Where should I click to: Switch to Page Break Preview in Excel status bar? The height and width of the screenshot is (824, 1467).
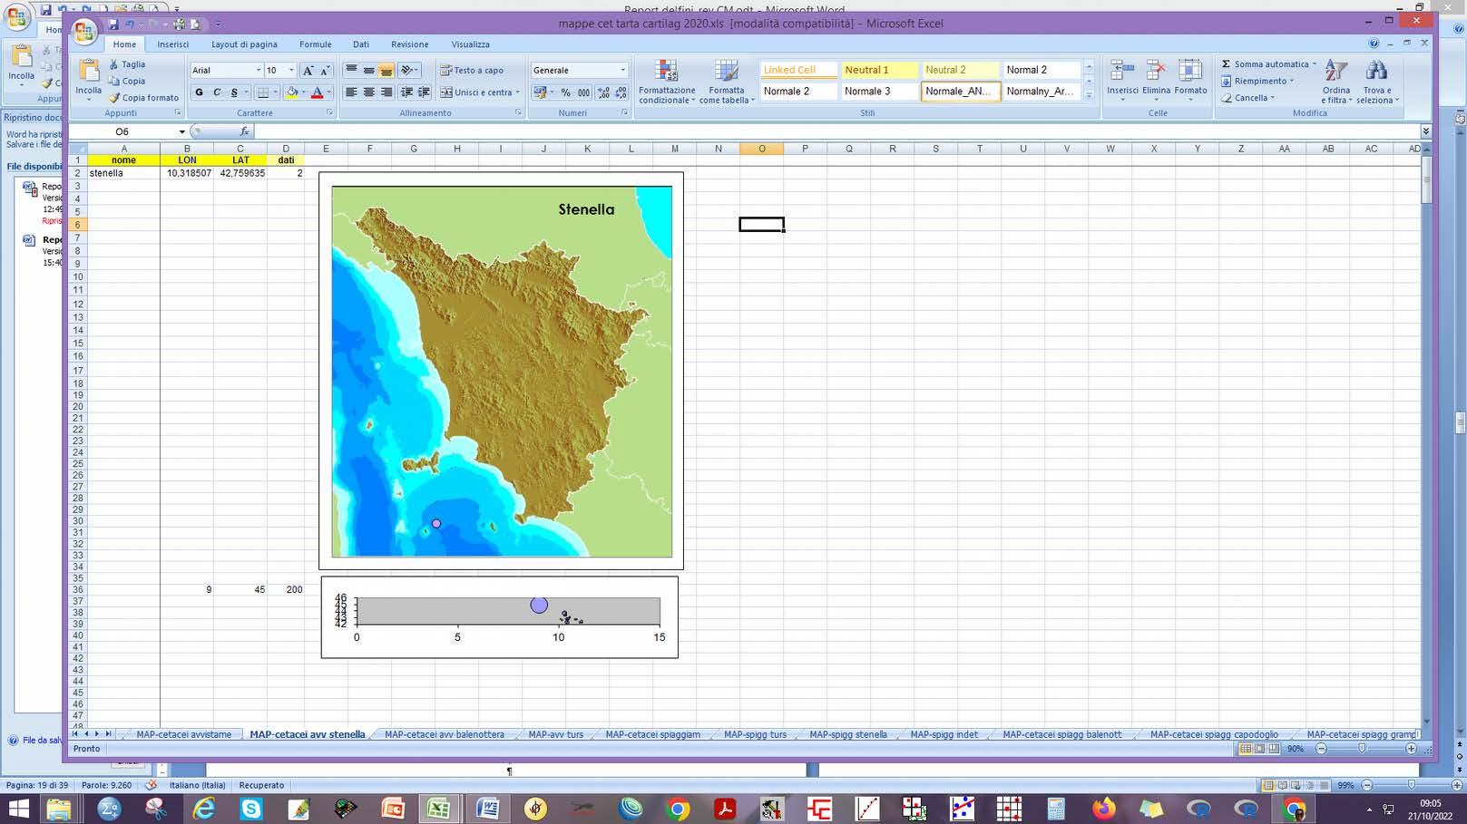click(x=1274, y=749)
